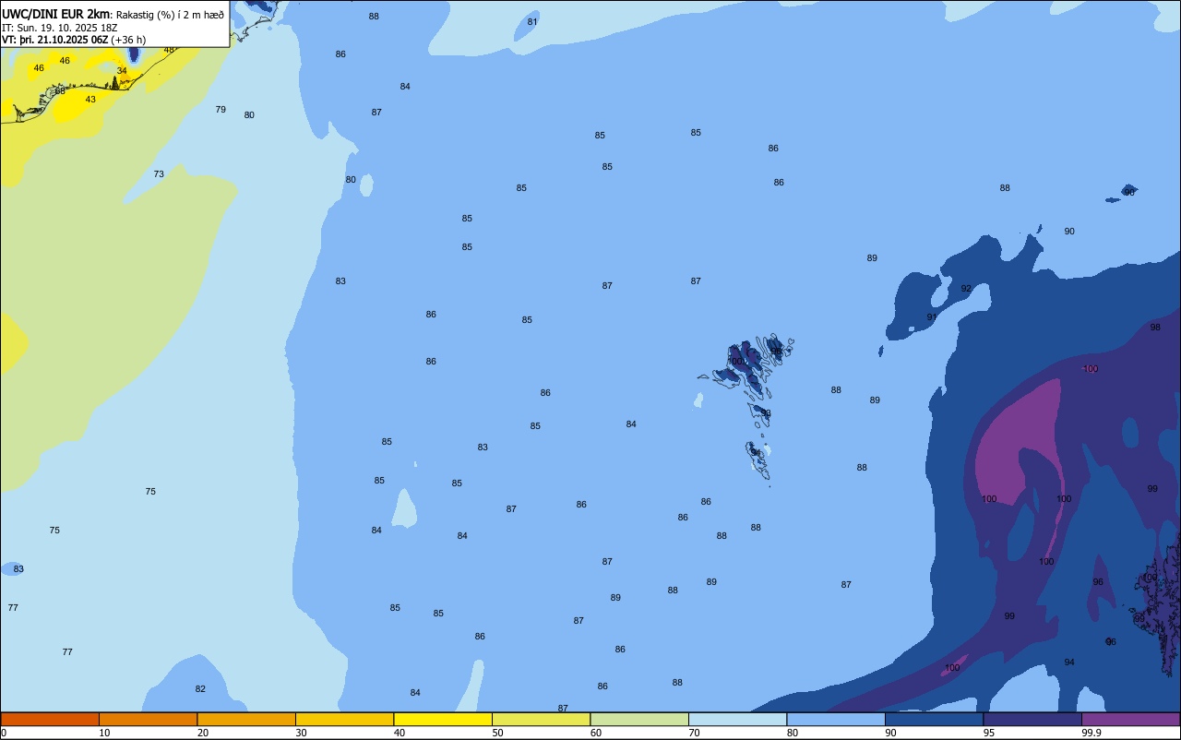Click the 0–10% dark orange legend swatch

pos(50,719)
